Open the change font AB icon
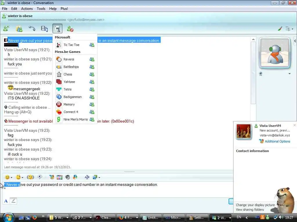 click(87, 177)
